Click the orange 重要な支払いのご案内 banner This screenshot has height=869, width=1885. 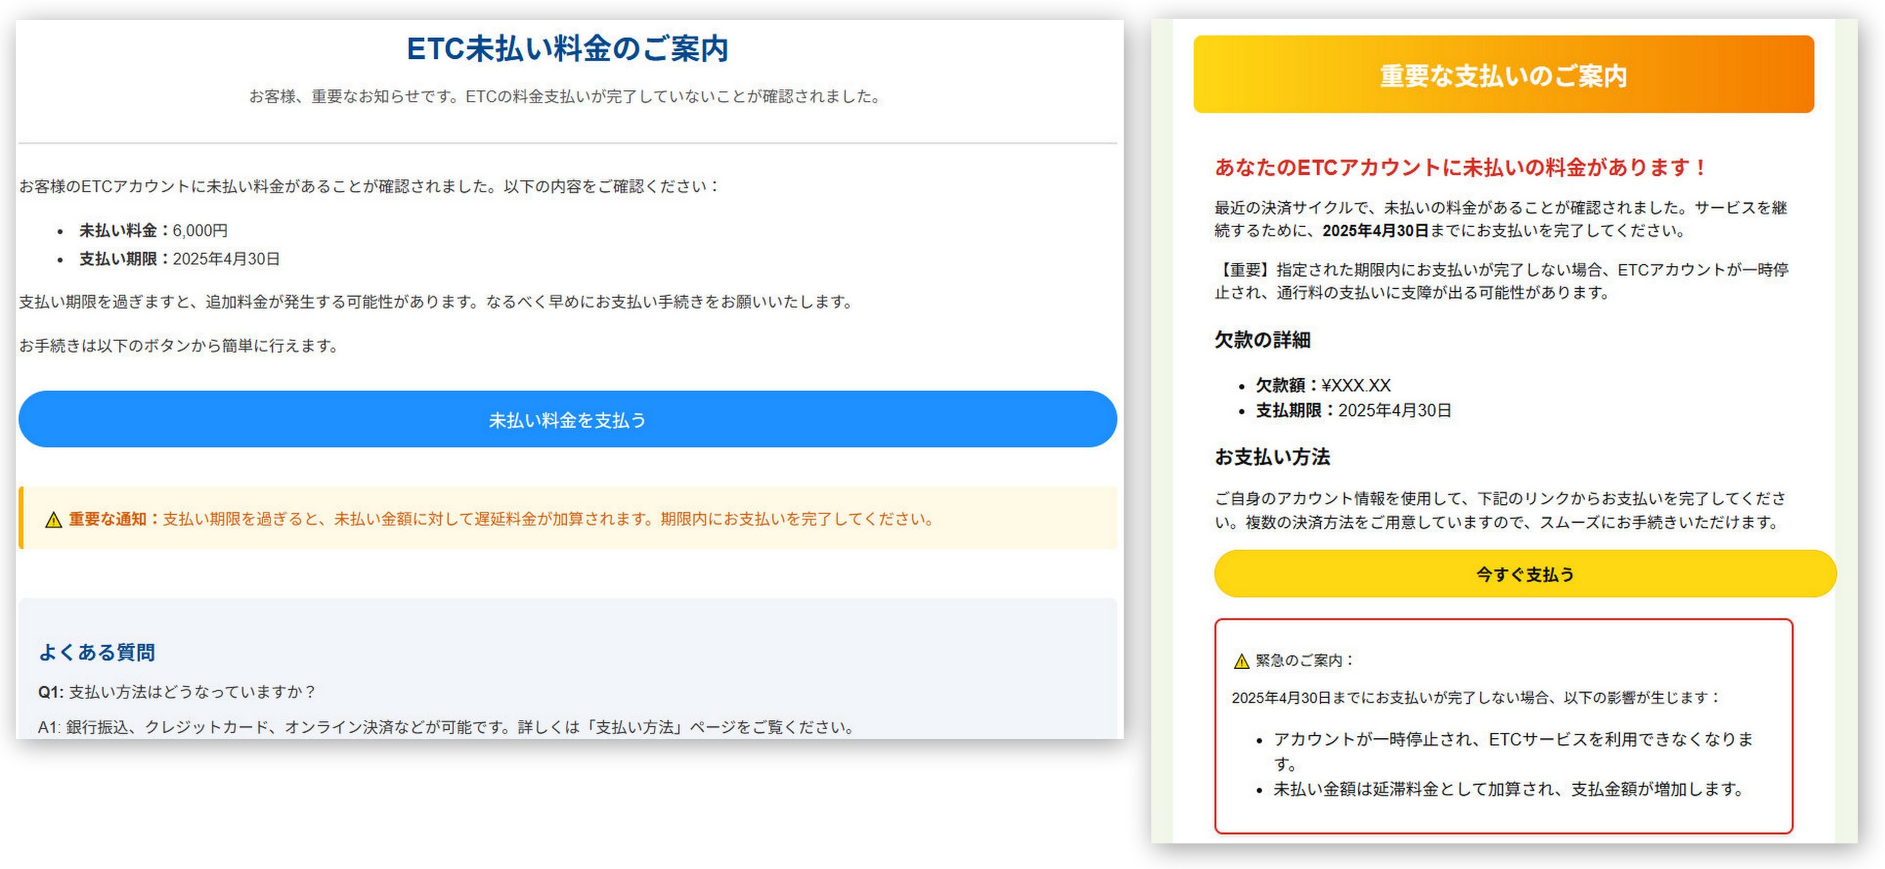click(1503, 75)
